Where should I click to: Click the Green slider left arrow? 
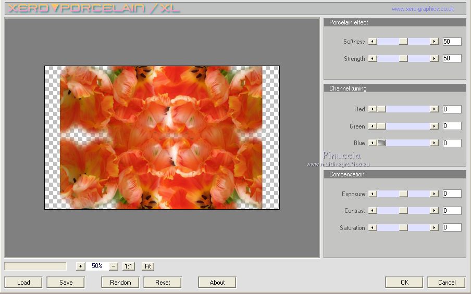(373, 126)
